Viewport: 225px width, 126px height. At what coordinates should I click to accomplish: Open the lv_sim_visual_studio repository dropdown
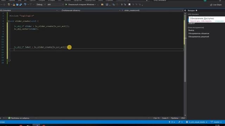(197, 122)
